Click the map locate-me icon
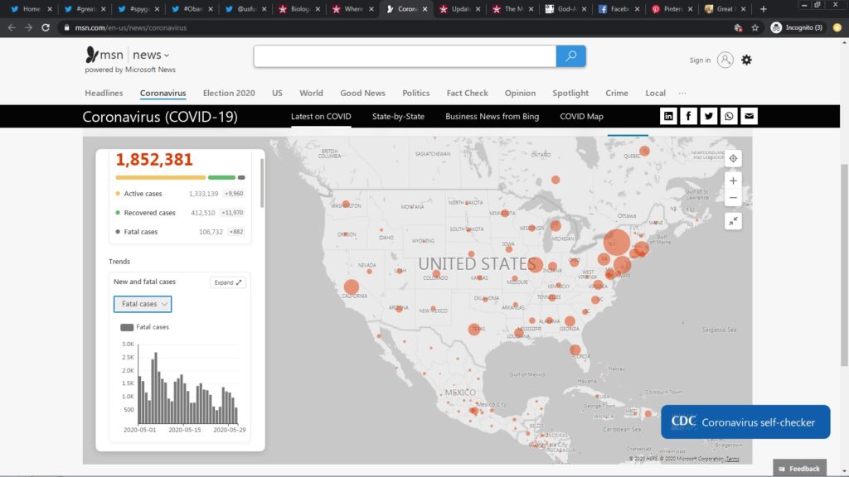Image resolution: width=849 pixels, height=477 pixels. point(733,159)
